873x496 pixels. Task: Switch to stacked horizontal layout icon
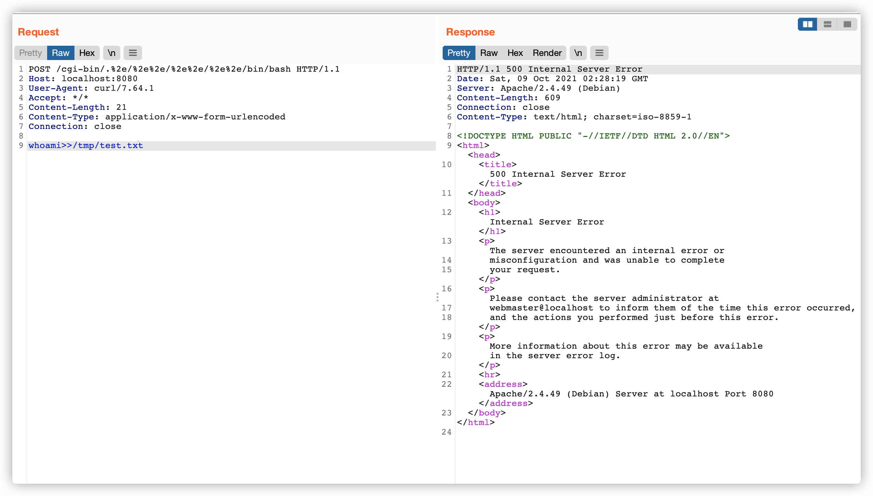coord(827,24)
